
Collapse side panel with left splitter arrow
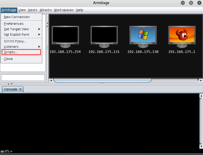coord(47,23)
